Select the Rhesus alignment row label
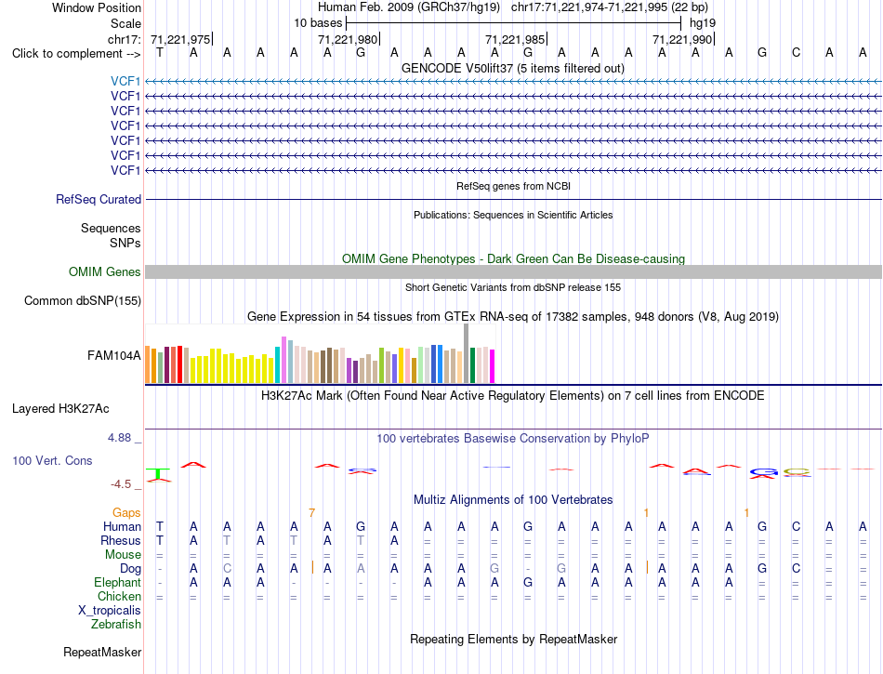Image resolution: width=883 pixels, height=674 pixels. (121, 540)
